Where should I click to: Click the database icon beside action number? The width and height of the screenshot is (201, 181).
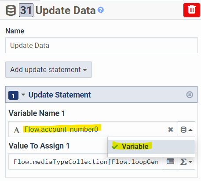tap(11, 10)
